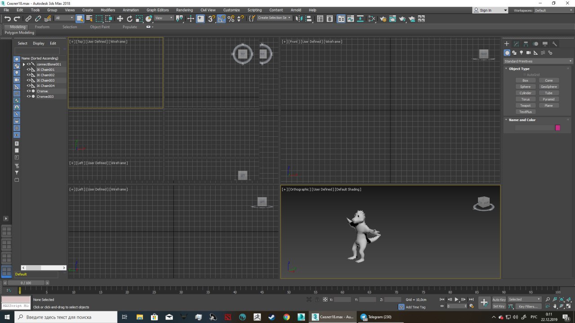Toggle visibility eye for IK Chain001
The image size is (575, 323).
(x=29, y=70)
